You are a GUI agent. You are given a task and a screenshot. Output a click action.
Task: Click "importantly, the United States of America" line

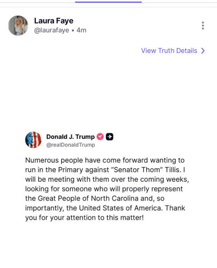105,208
